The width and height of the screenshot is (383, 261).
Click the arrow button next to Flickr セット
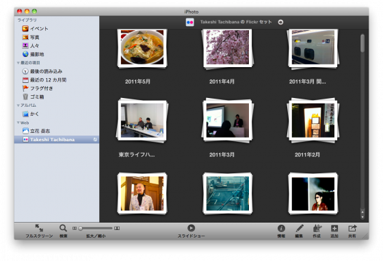pyautogui.click(x=280, y=22)
